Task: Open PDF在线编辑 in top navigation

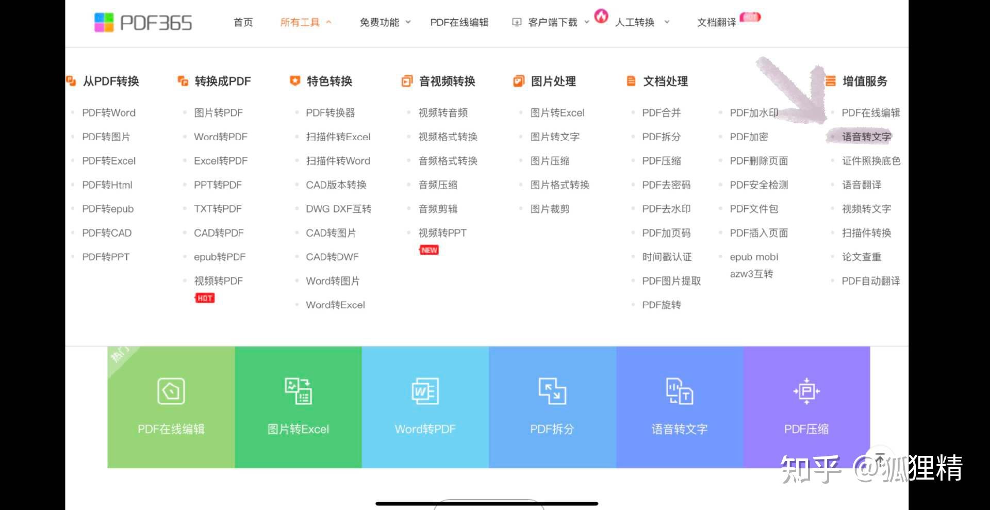Action: 459,22
